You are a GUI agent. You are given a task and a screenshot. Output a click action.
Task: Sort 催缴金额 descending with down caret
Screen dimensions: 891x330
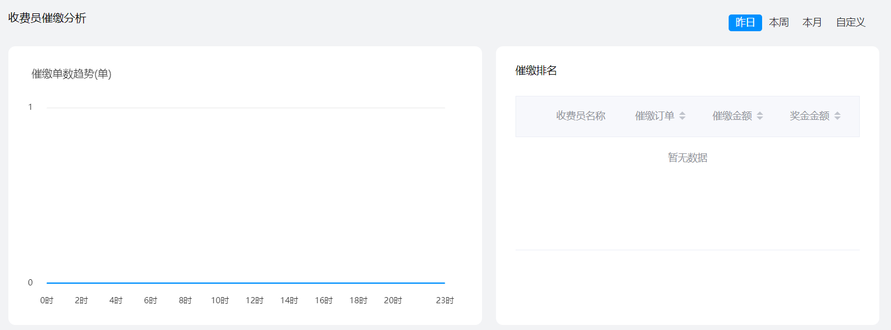point(760,118)
